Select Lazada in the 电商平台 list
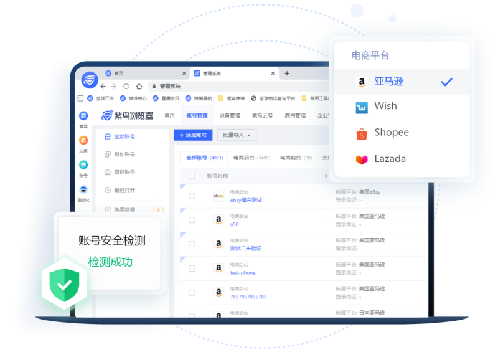The width and height of the screenshot is (498, 352). [402, 159]
